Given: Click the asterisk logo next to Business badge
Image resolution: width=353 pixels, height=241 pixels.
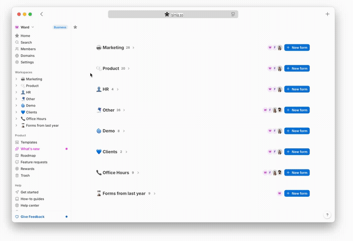Looking at the screenshot, I should pyautogui.click(x=75, y=27).
